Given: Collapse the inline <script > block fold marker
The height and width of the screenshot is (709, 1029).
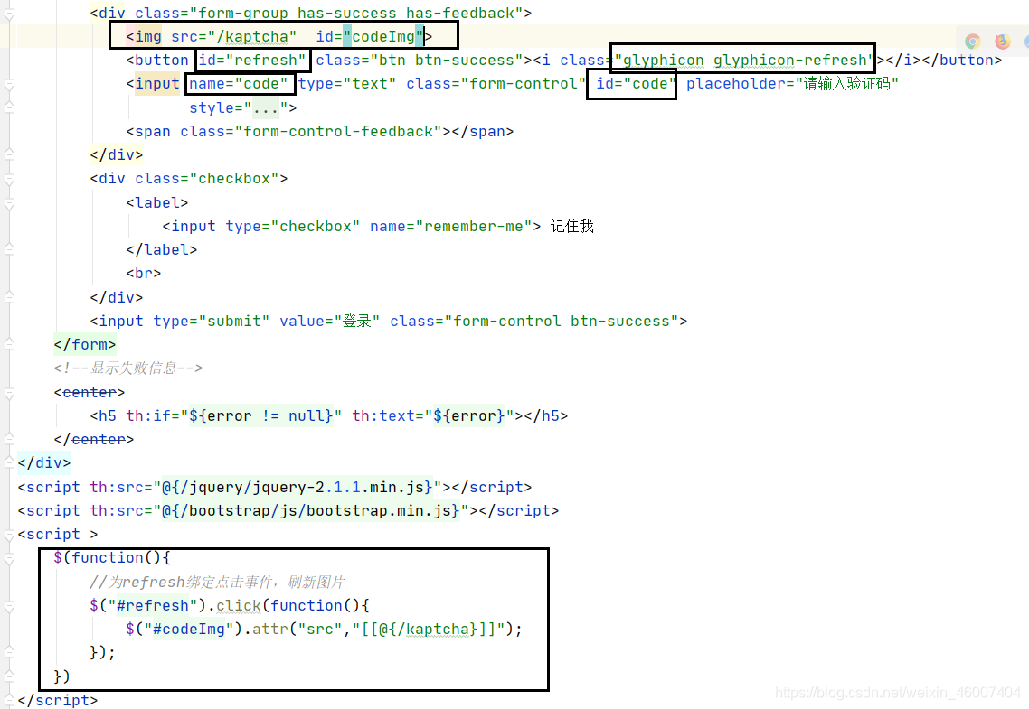Looking at the screenshot, I should pos(9,535).
